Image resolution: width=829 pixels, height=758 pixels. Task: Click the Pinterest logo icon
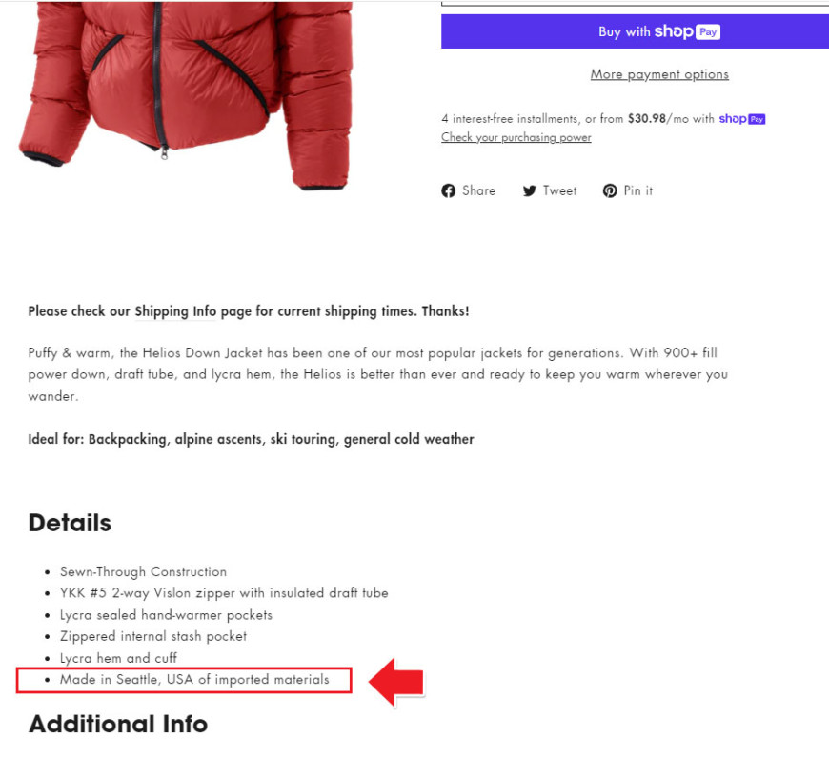point(610,190)
